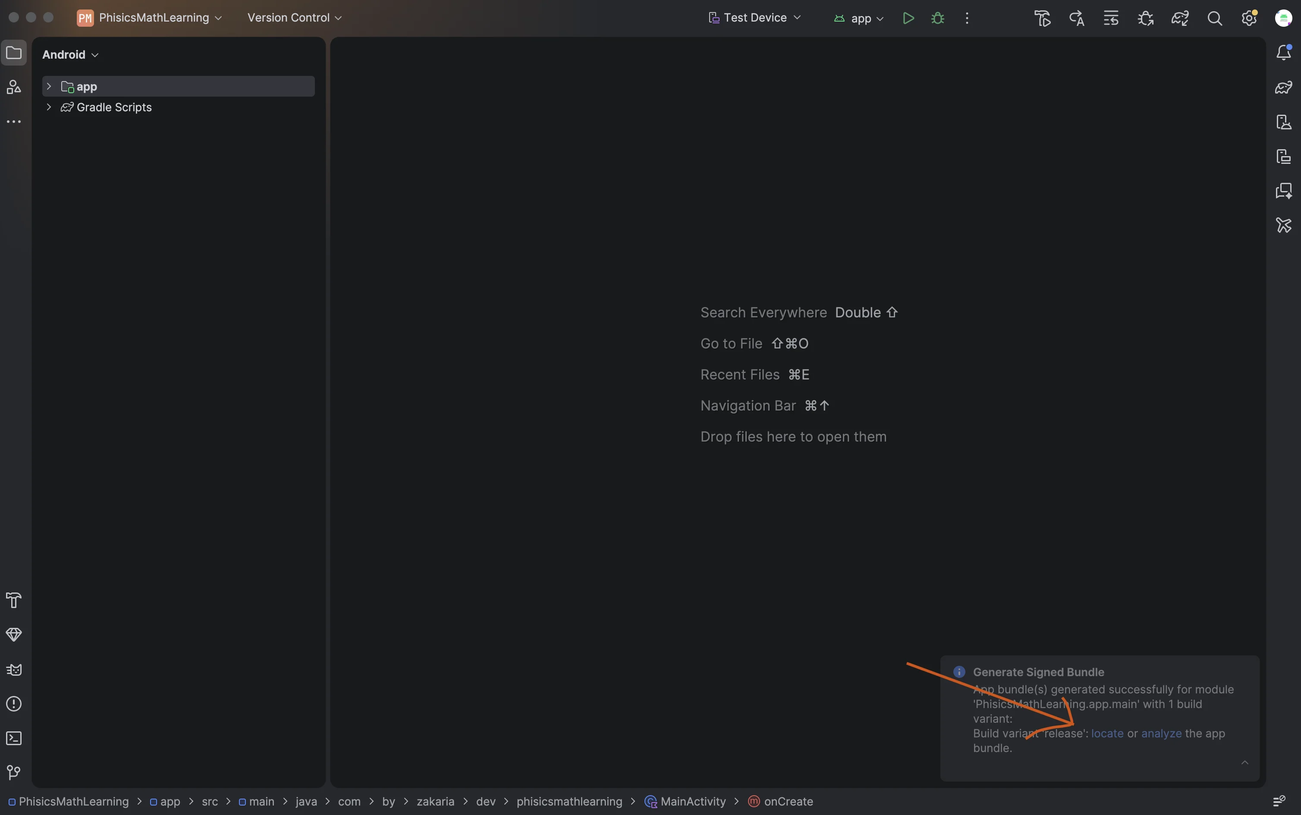Screen dimensions: 1301x815
Task: Click zakaria in the breadcrumb bar
Action: coord(435,801)
